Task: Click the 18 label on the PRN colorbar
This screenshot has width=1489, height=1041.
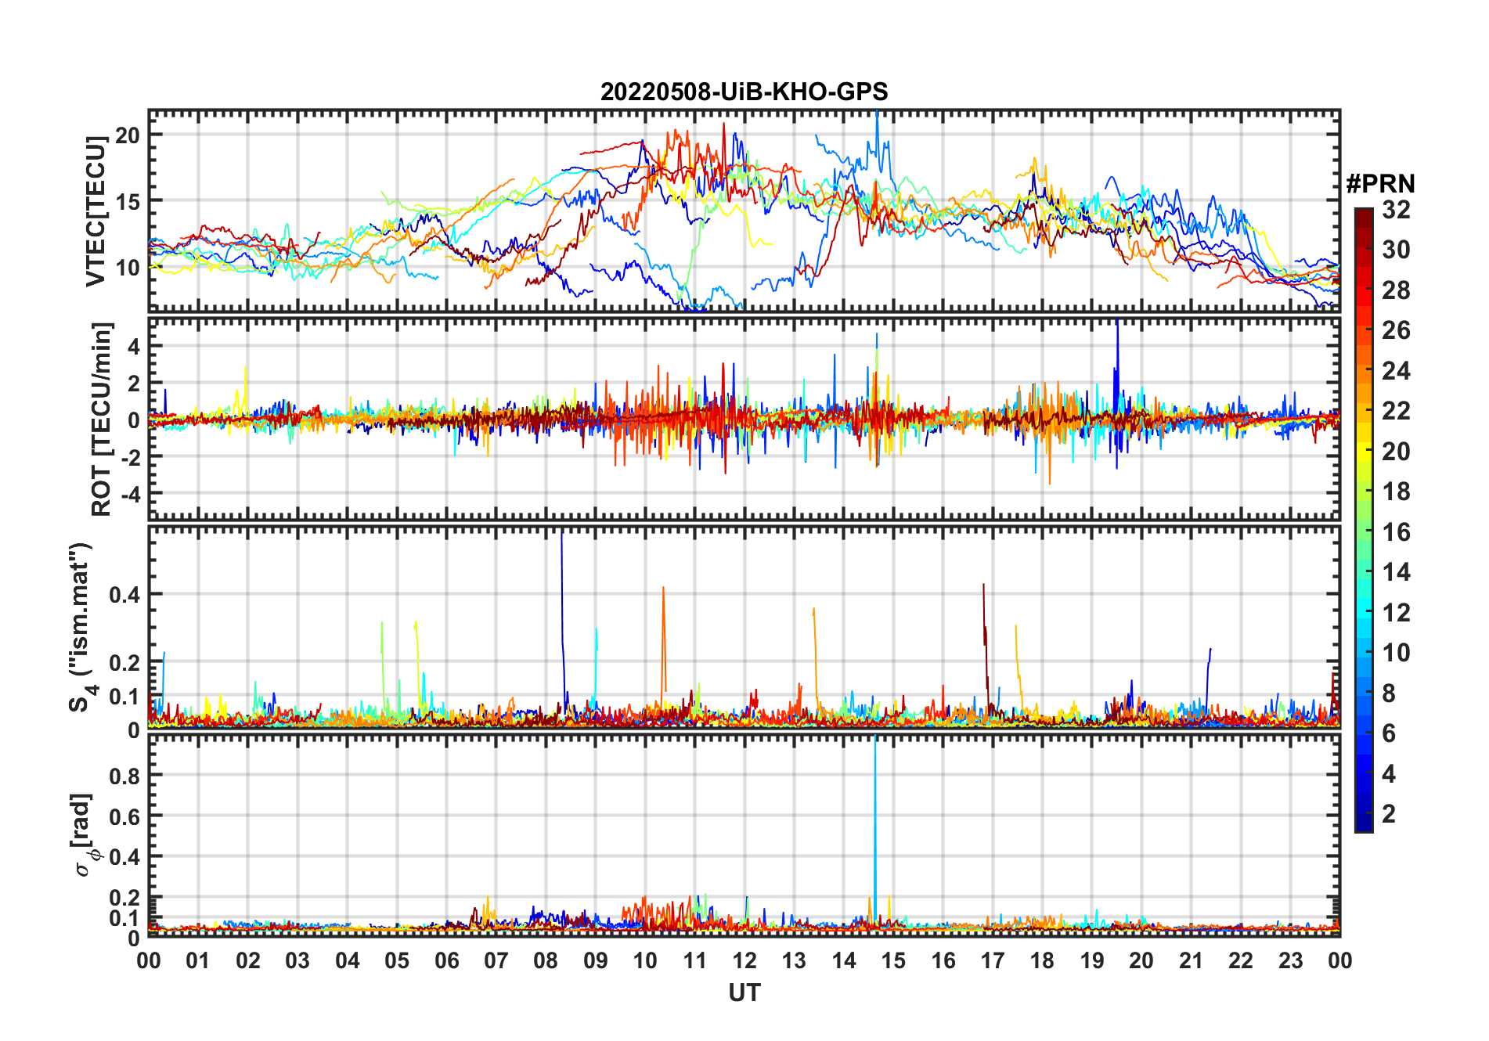Action: (x=1396, y=492)
